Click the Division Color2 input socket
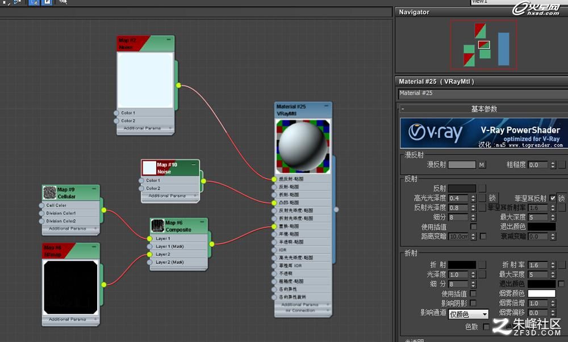The image size is (568, 342). click(41, 221)
